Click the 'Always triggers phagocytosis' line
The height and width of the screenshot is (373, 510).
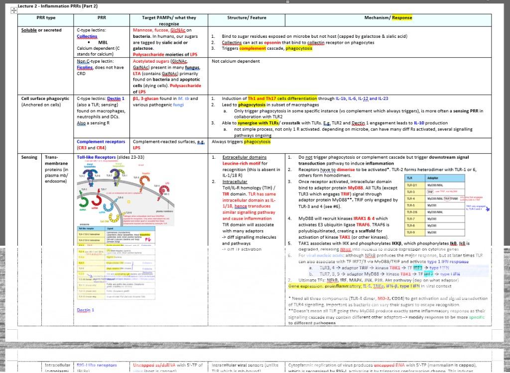[x=241, y=142]
